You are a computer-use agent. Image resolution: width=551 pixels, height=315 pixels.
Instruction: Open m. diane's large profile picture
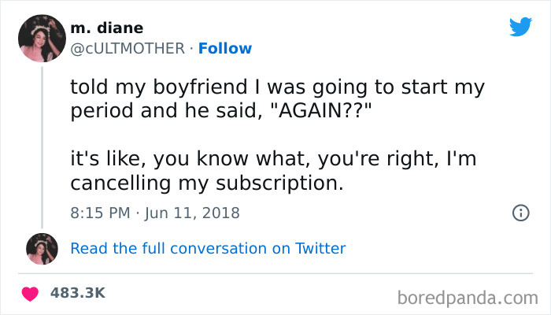click(x=42, y=38)
